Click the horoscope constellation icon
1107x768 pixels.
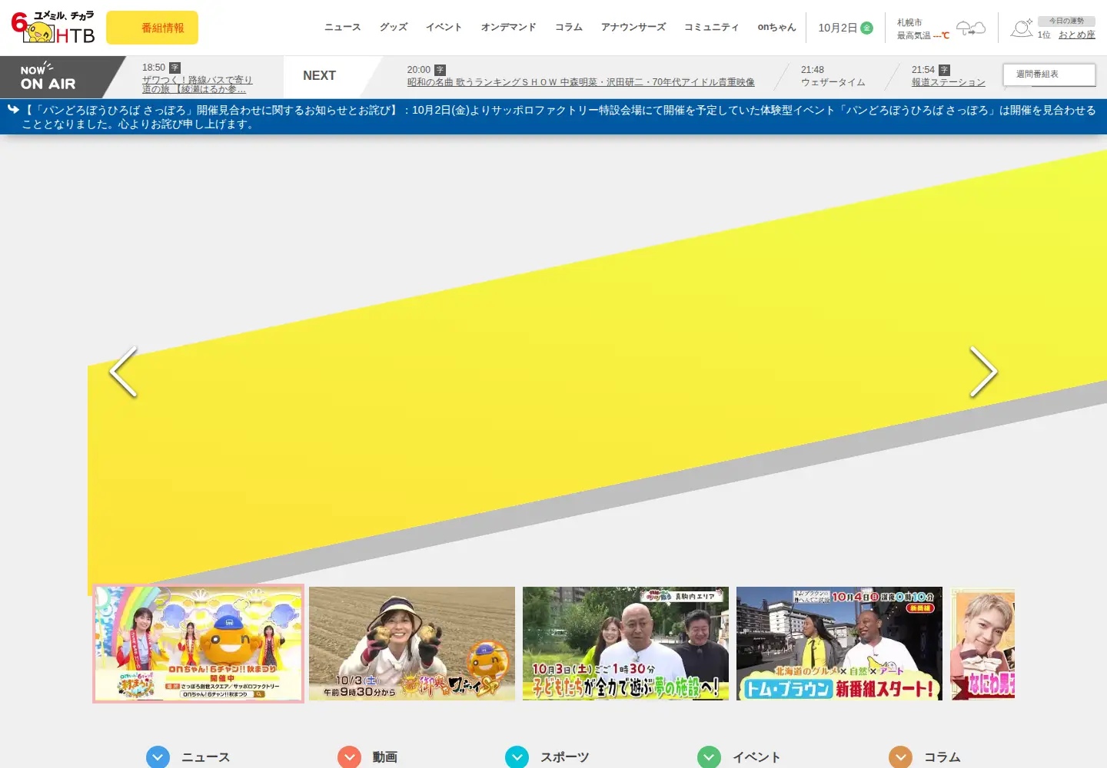click(1022, 28)
